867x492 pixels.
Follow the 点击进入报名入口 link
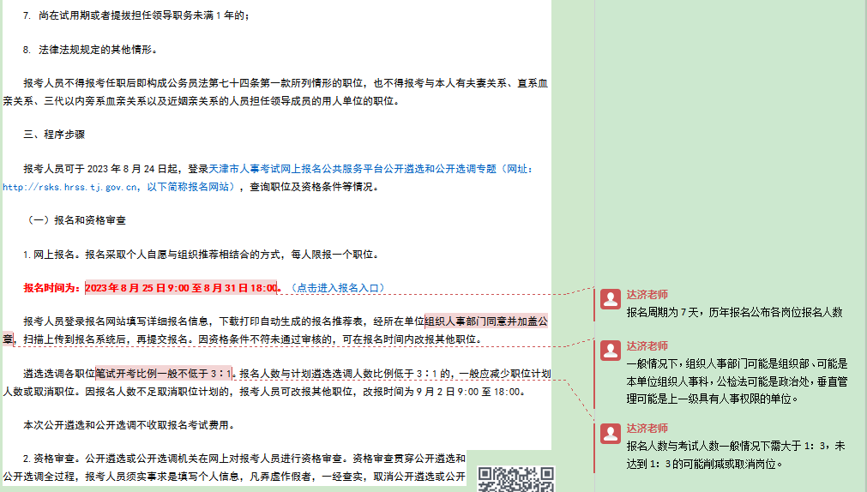click(x=337, y=288)
